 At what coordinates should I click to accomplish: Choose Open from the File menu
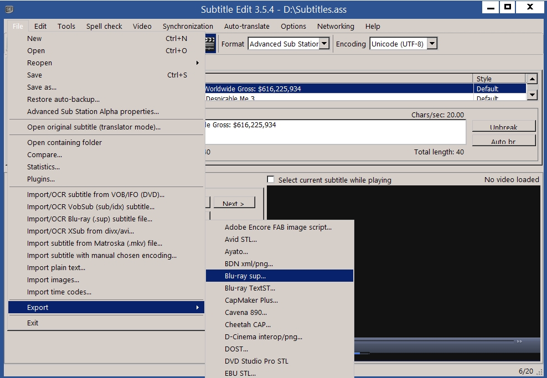click(x=106, y=50)
